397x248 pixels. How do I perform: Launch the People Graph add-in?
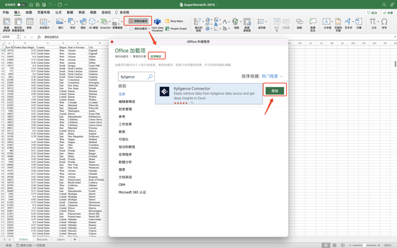(176, 29)
